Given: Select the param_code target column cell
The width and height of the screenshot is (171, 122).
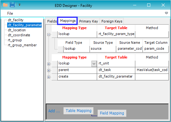Looking at the screenshot, I should (156, 49).
